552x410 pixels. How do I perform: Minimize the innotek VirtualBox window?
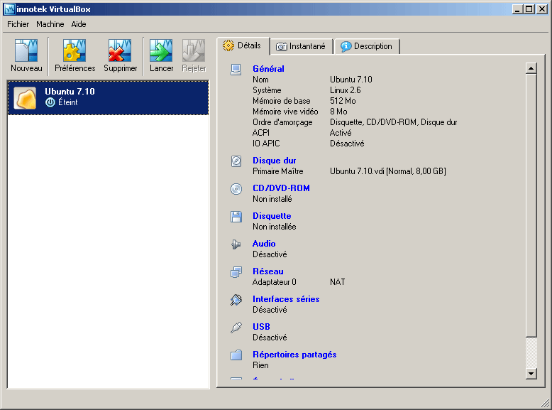pyautogui.click(x=517, y=9)
